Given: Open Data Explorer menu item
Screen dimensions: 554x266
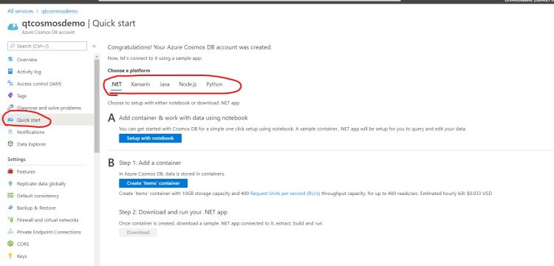Looking at the screenshot, I should (x=32, y=144).
